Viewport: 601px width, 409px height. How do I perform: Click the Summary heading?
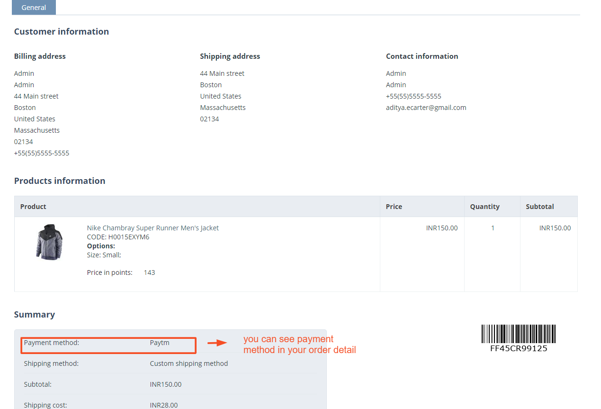coord(35,315)
